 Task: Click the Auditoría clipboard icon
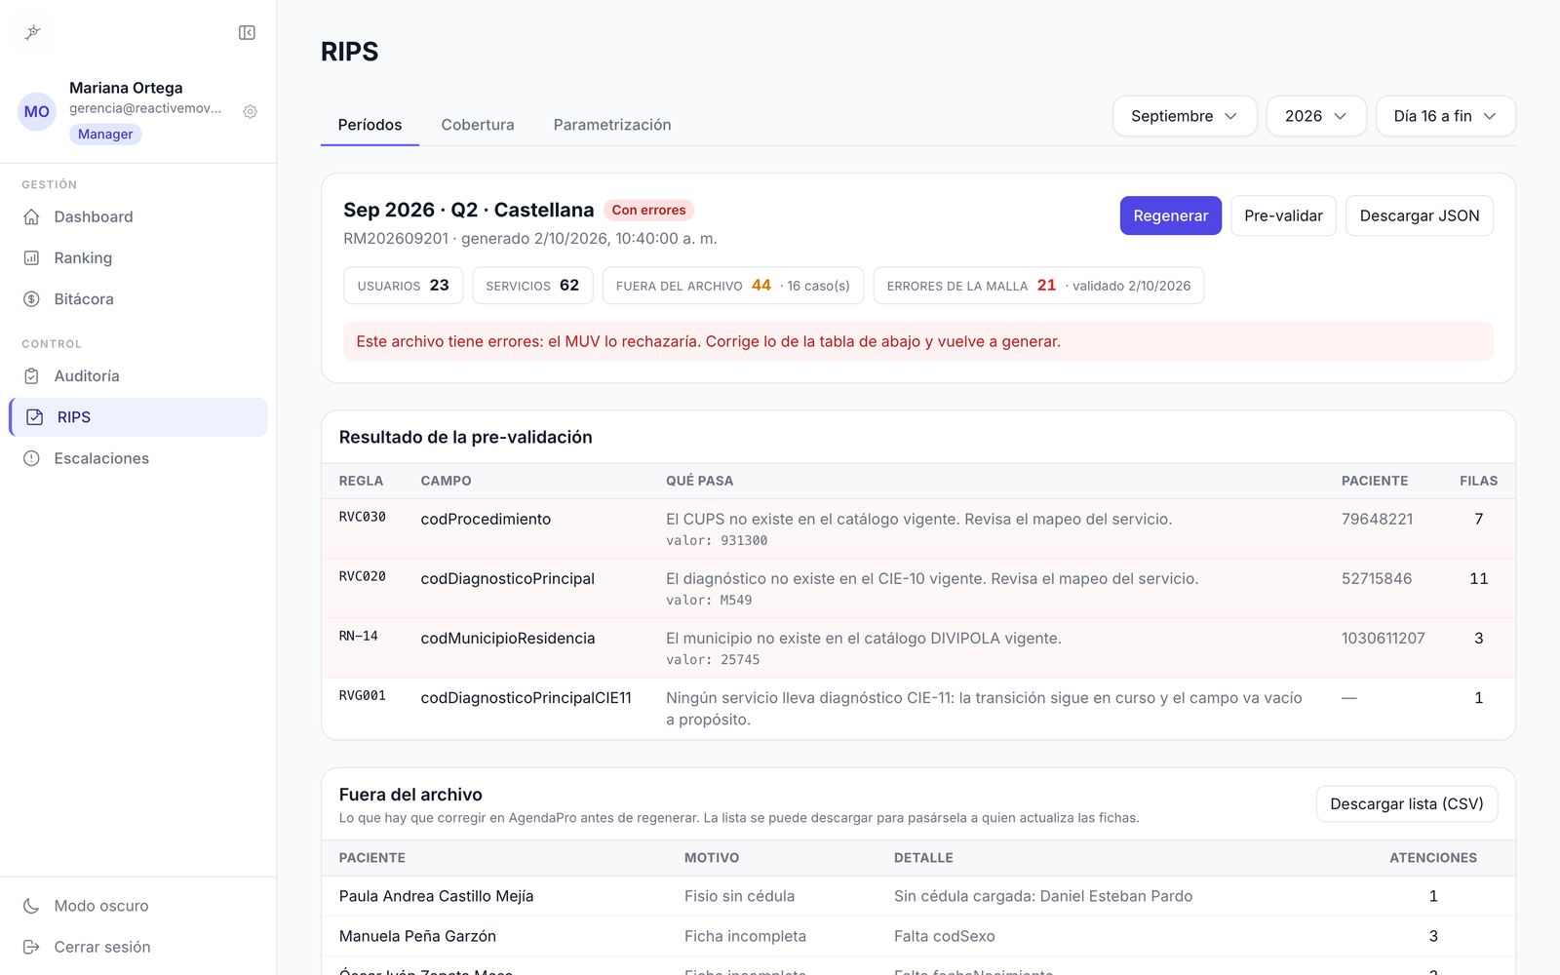[x=32, y=376]
